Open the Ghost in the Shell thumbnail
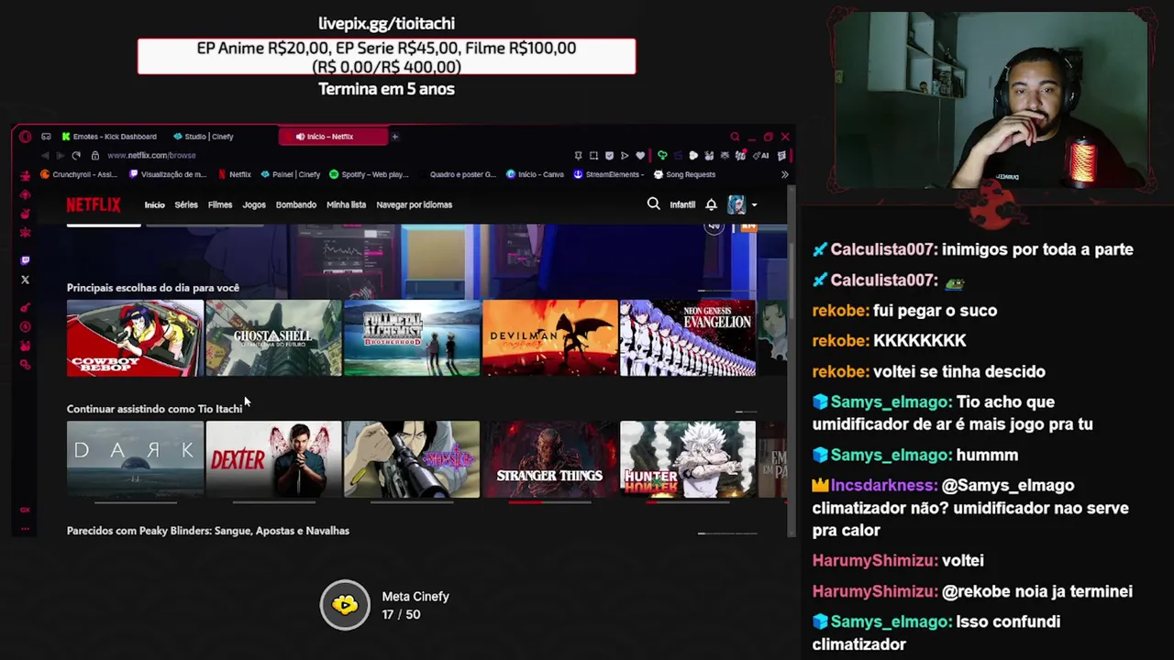Screen dimensions: 1174x660 [273, 337]
